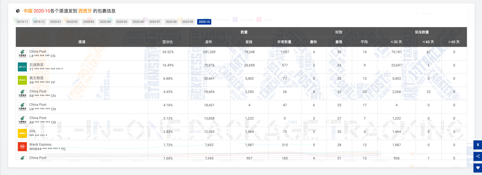Image resolution: width=482 pixels, height=175 pixels.
Task: Click the 西班牙 link in the title
Action: point(85,11)
